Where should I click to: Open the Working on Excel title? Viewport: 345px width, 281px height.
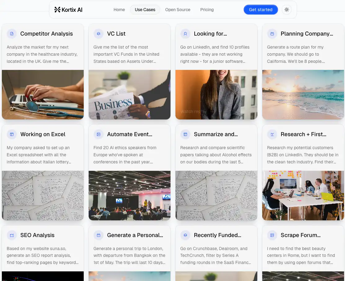pos(43,134)
